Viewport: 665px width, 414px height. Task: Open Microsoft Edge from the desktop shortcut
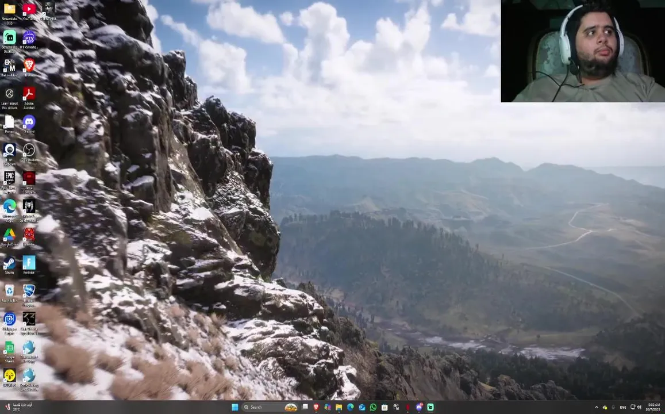tap(9, 210)
